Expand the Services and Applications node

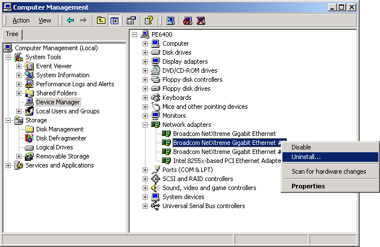tap(8, 166)
